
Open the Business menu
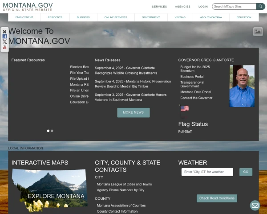click(x=83, y=17)
